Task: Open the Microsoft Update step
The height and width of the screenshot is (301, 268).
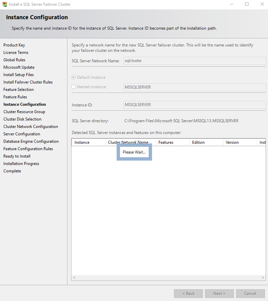Action: click(x=19, y=67)
